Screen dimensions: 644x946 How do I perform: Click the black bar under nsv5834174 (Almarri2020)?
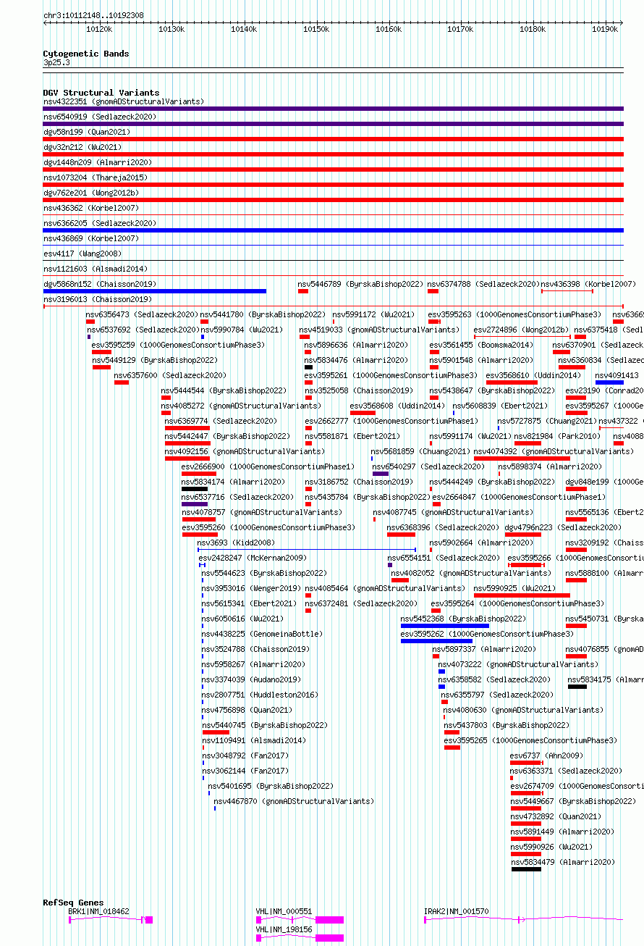pyautogui.click(x=195, y=489)
